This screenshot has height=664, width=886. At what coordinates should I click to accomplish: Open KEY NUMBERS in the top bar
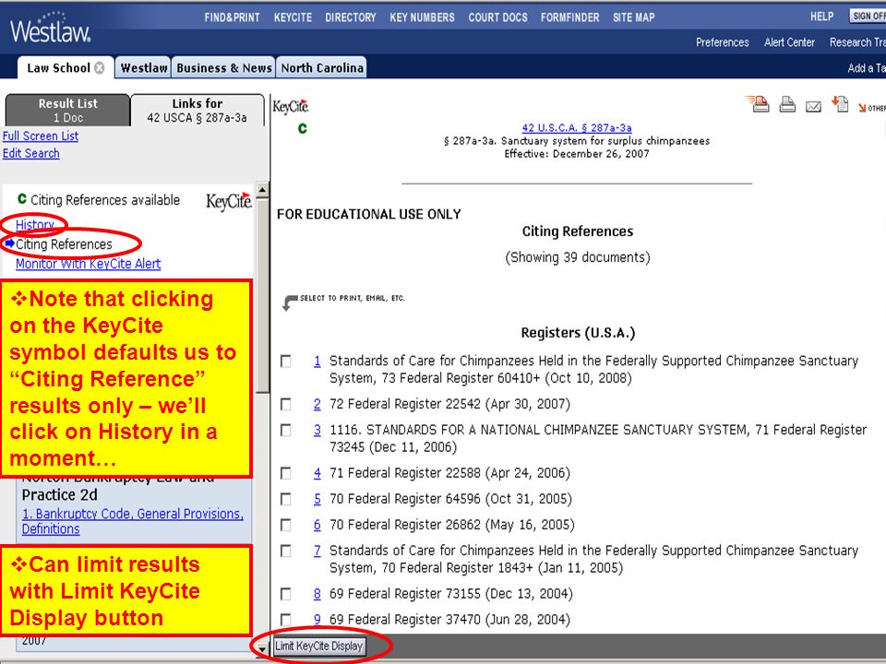coord(422,18)
